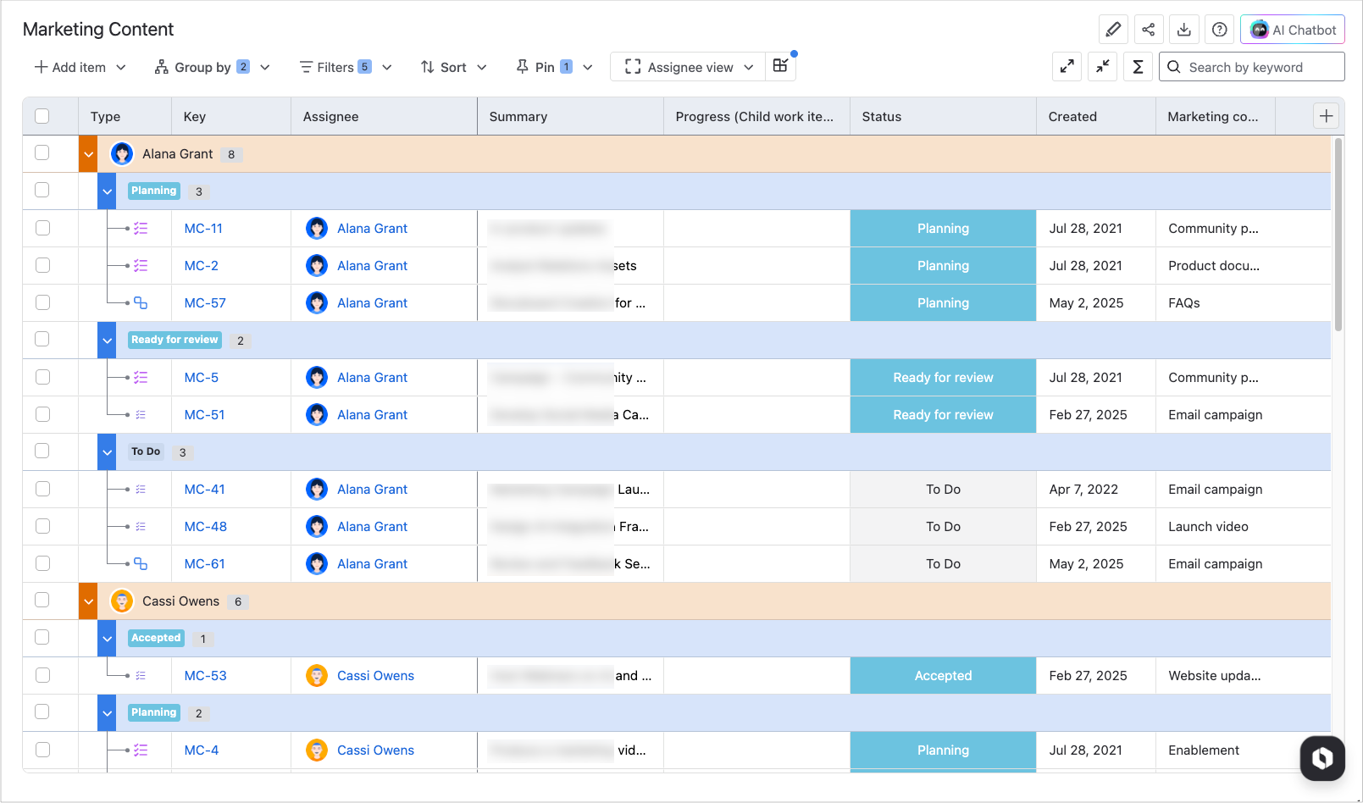Click the share icon in header
Screen dimensions: 1363x803
point(1149,30)
